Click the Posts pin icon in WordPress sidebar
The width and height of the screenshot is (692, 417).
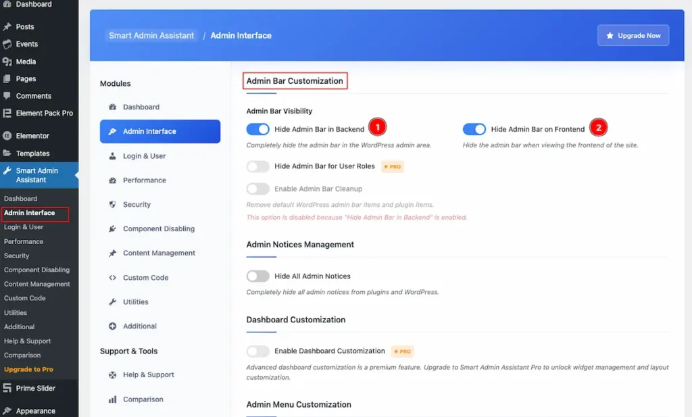(x=7, y=26)
